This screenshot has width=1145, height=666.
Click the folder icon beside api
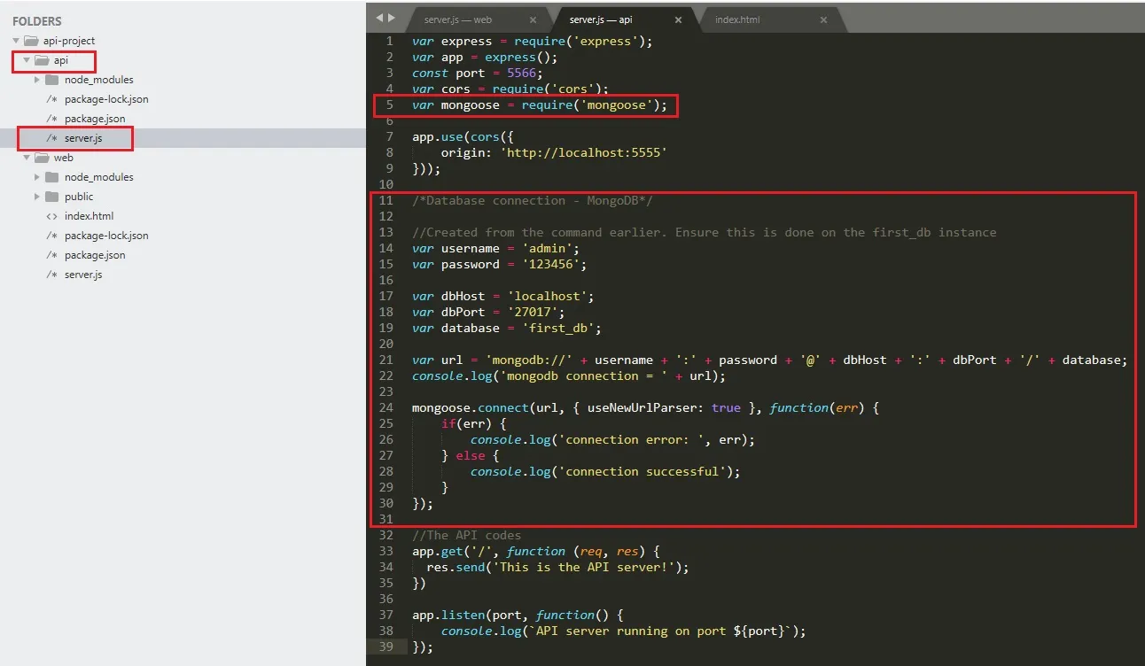42,60
